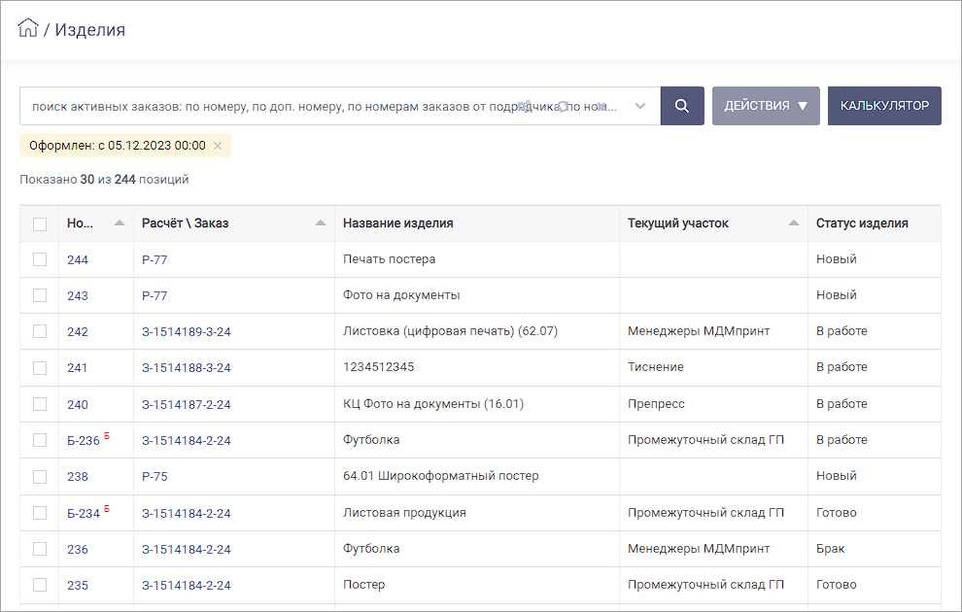This screenshot has height=612, width=962.
Task: Open item number 243 link
Action: pos(78,296)
